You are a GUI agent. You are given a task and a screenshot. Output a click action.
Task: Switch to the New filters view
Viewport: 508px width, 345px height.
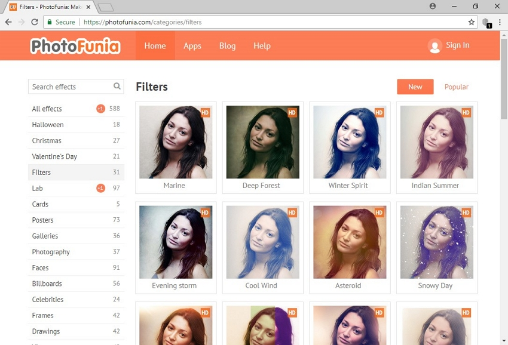point(415,87)
